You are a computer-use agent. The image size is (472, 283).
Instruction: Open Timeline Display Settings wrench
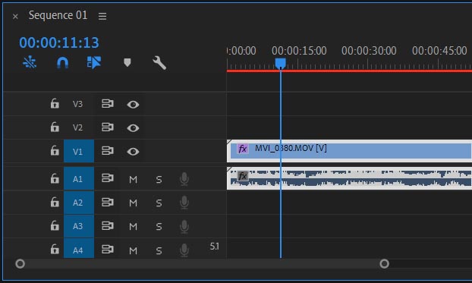point(159,63)
